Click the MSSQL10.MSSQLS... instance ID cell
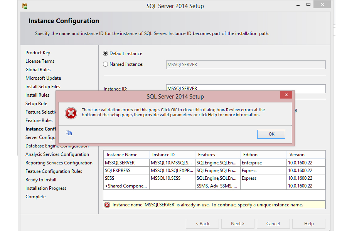 click(x=172, y=163)
